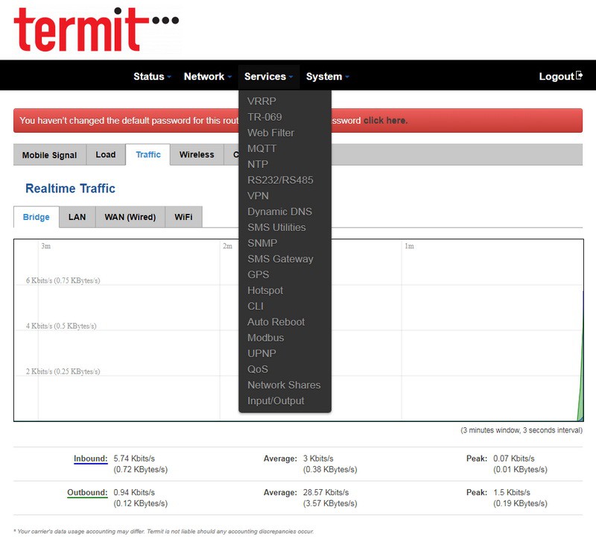Screen dimensions: 596x545
Task: Go to Dynamic DNS settings
Action: tap(279, 212)
